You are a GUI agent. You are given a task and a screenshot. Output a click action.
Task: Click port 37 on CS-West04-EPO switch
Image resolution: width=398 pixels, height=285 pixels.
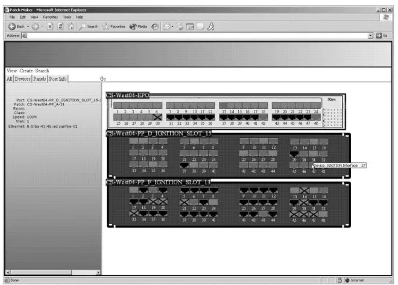click(224, 117)
